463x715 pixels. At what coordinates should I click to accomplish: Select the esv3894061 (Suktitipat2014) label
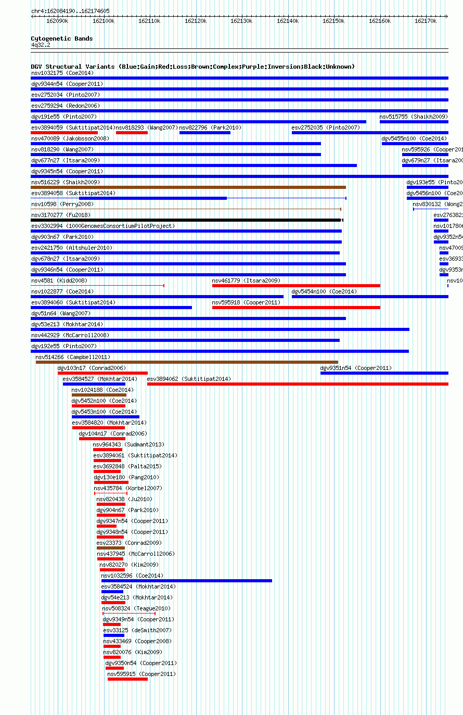point(135,455)
